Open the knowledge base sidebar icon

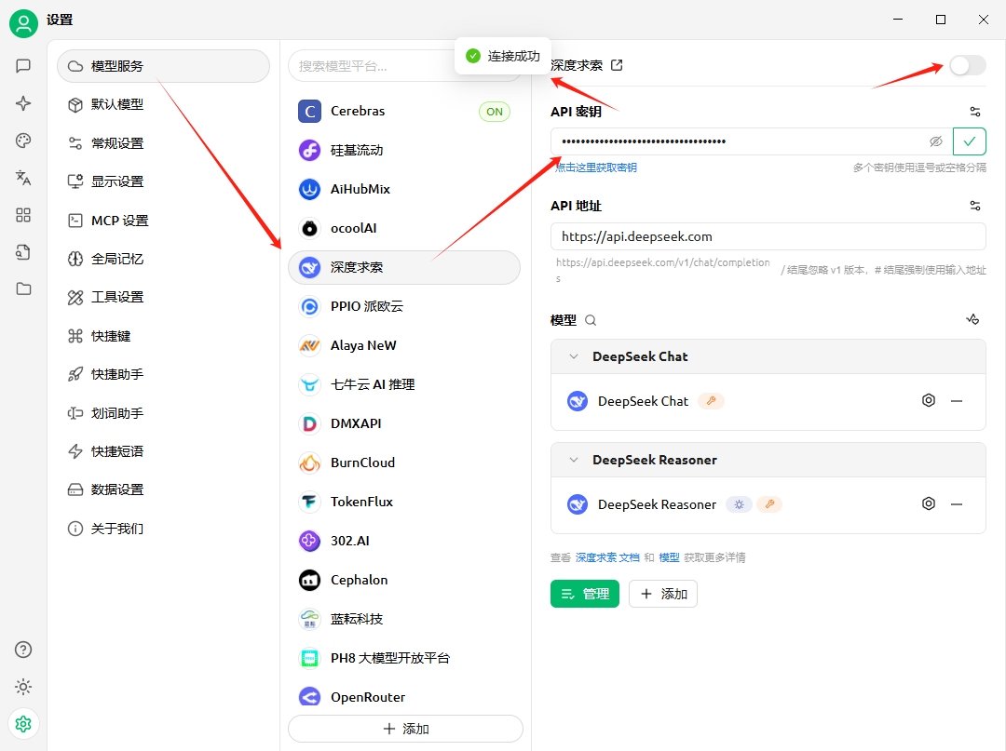coord(23,252)
